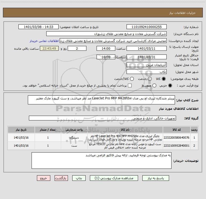Viewport: 206px width, 199px height.
Task: Click the توضیحات خریدار text area
Action: coord(101,161)
